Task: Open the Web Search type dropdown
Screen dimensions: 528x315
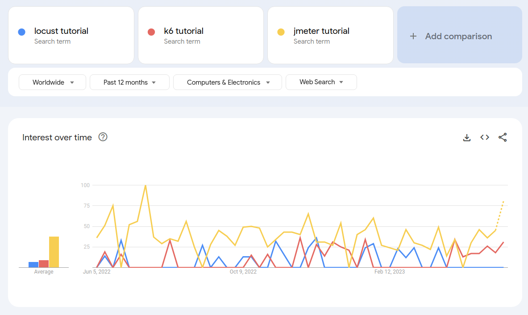Action: (x=321, y=82)
